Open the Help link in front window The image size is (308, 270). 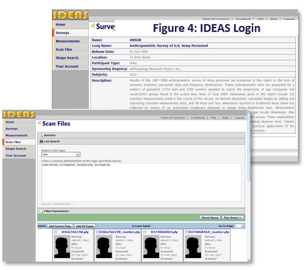tap(225, 118)
